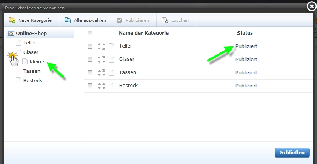This screenshot has width=317, height=164.
Task: Move Tassen down one position
Action: pos(99,75)
